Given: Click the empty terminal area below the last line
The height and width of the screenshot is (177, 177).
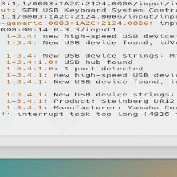Looking at the screenshot, I should (x=88, y=126).
